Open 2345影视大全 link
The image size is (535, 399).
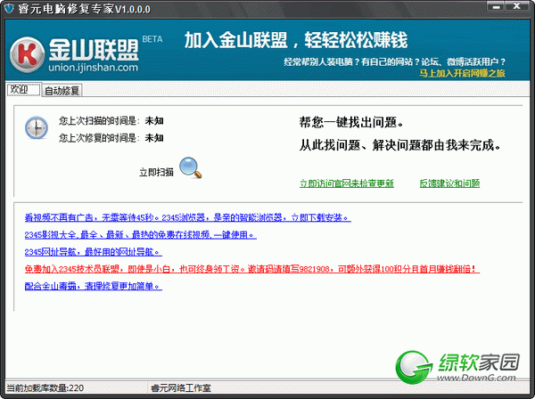coord(141,235)
